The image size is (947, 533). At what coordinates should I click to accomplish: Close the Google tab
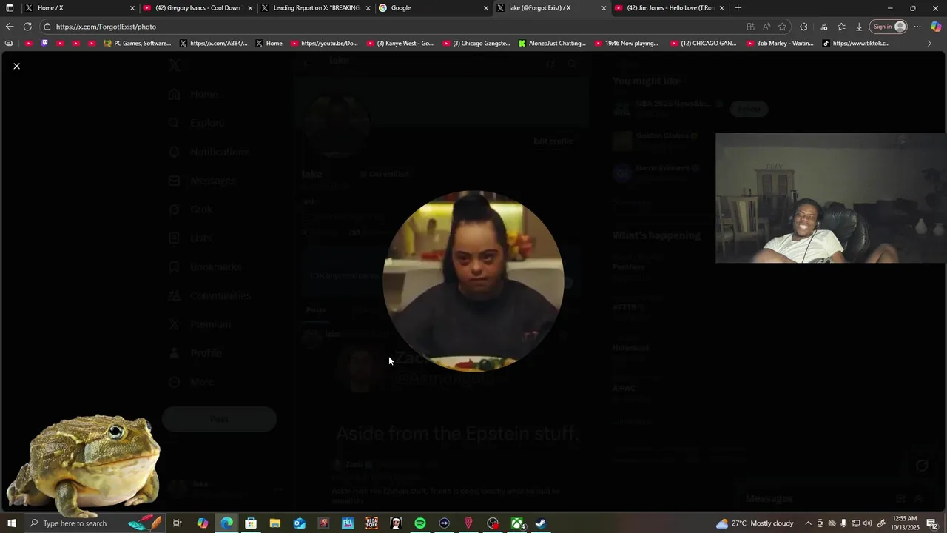(486, 8)
